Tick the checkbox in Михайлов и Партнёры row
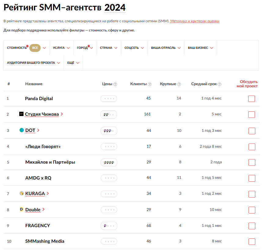Viewport: 262px width, 251px height. (x=252, y=162)
